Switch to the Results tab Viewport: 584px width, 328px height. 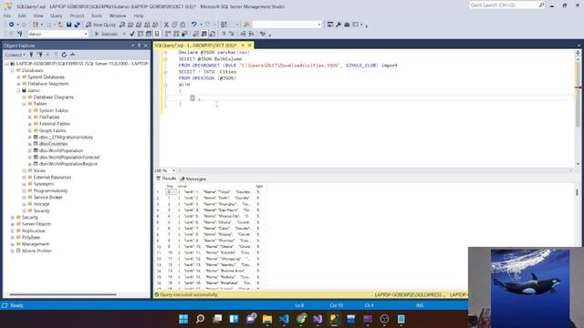point(166,179)
